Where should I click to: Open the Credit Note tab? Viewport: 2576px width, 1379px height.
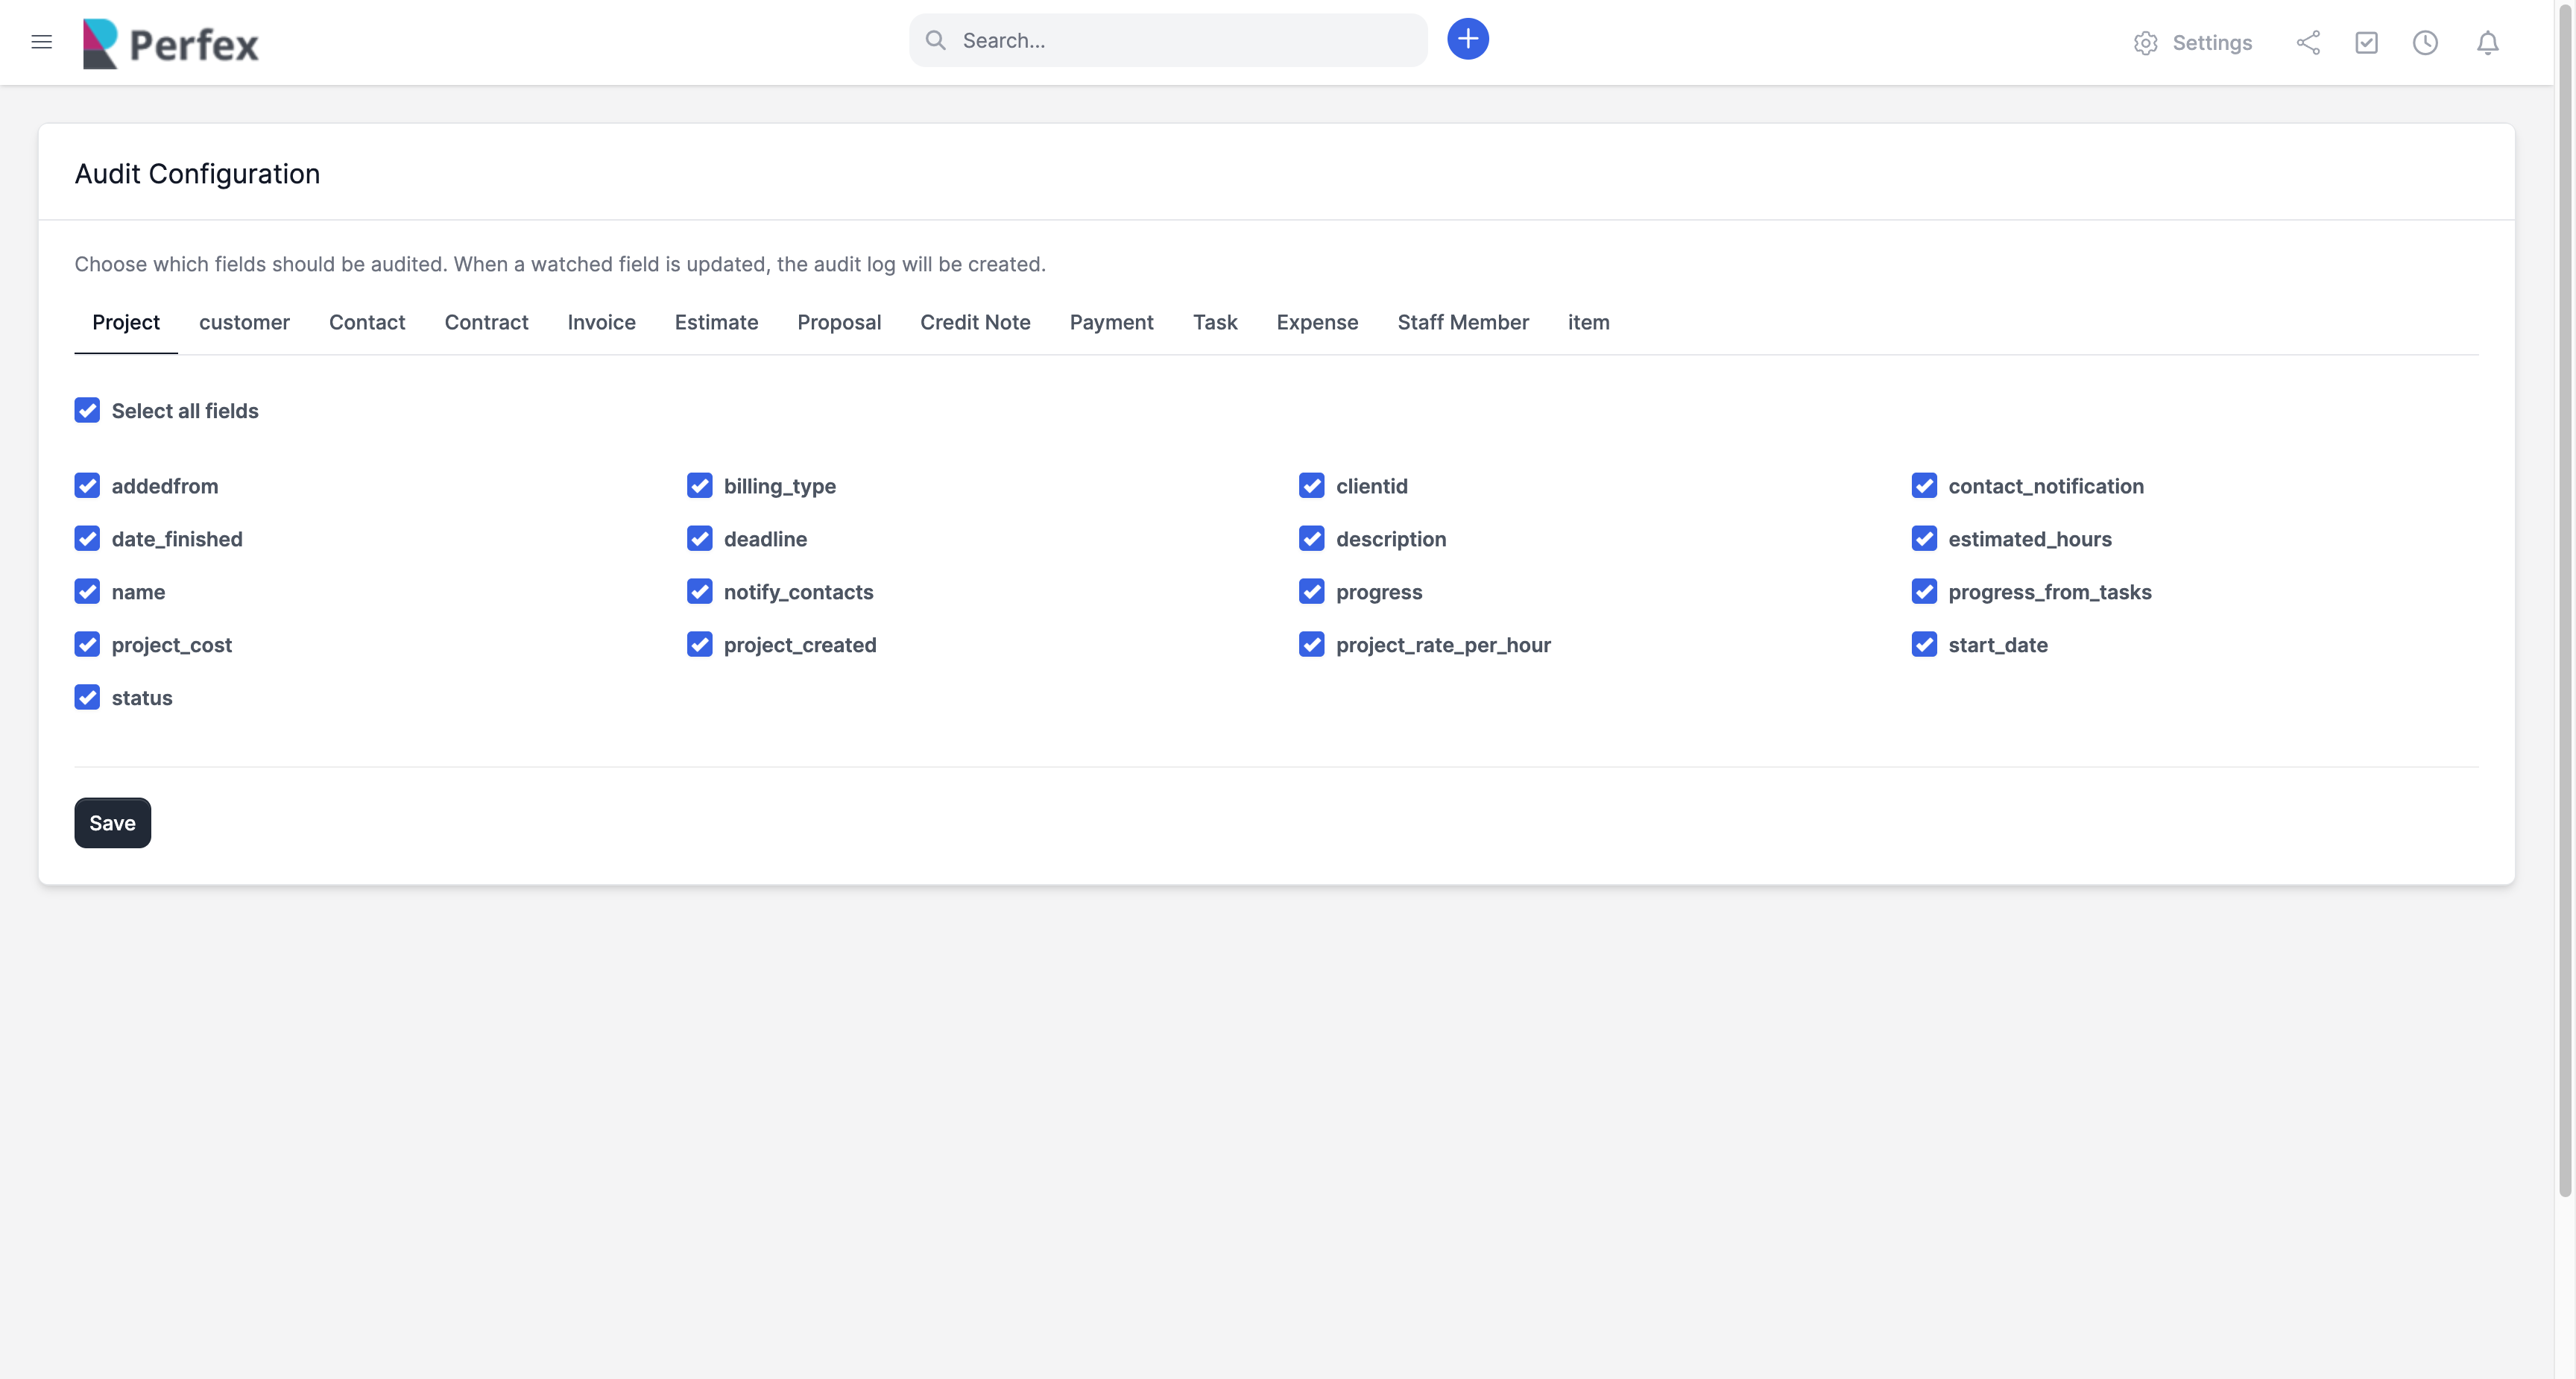pyautogui.click(x=975, y=322)
